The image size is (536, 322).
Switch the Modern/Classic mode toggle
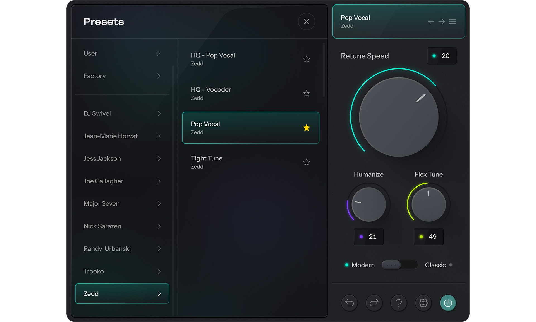pos(399,265)
